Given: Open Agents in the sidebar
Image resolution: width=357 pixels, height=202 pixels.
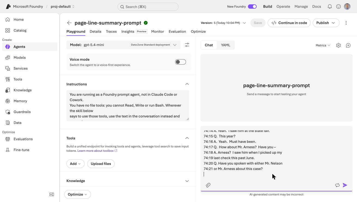Looking at the screenshot, I should (x=30, y=47).
